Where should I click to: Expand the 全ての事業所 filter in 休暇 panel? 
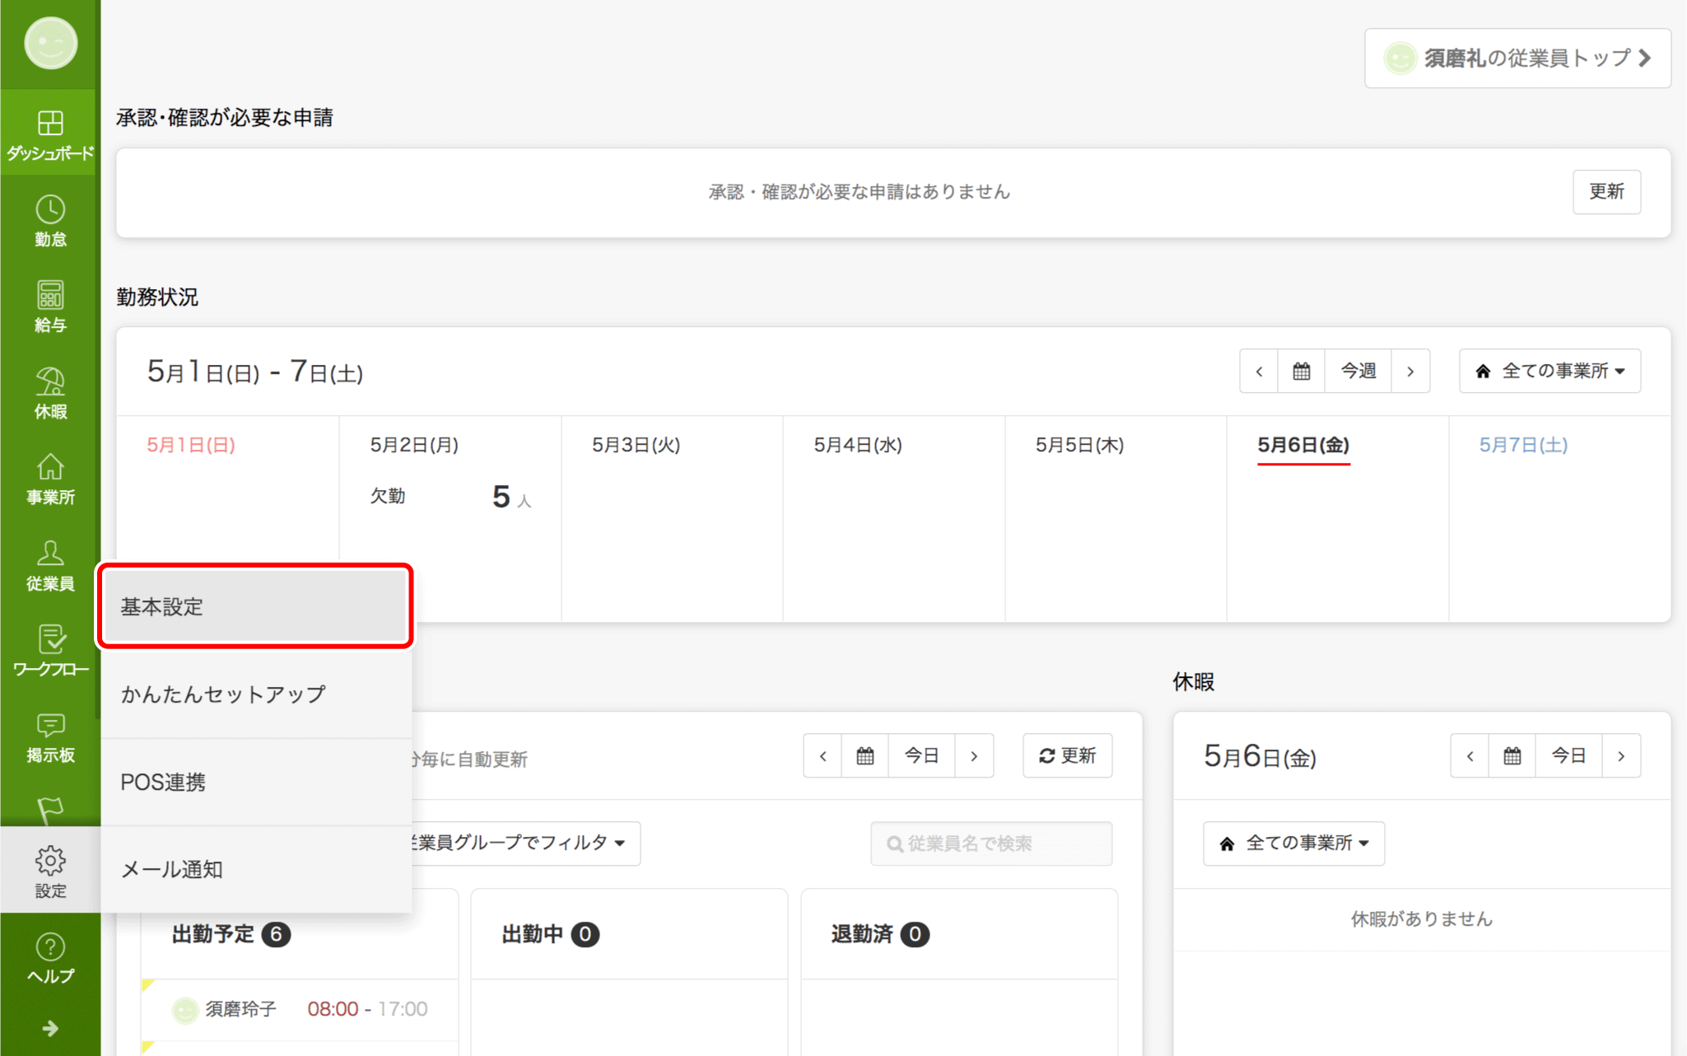coord(1293,843)
